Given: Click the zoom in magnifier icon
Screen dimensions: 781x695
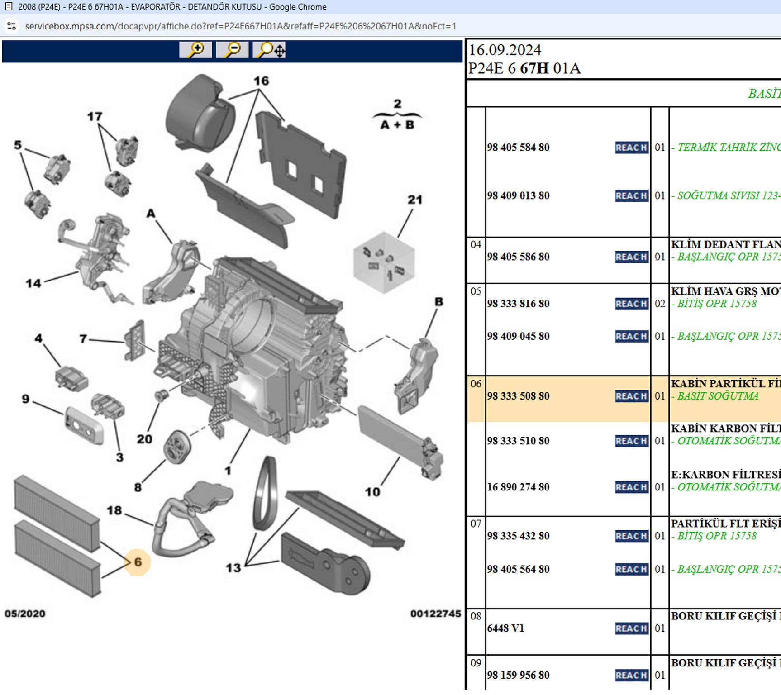Looking at the screenshot, I should click(195, 50).
